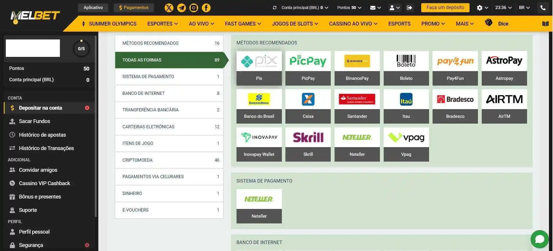Select the E-VOUCHERS category
Viewport: 553px width, 251px height.
tap(169, 210)
